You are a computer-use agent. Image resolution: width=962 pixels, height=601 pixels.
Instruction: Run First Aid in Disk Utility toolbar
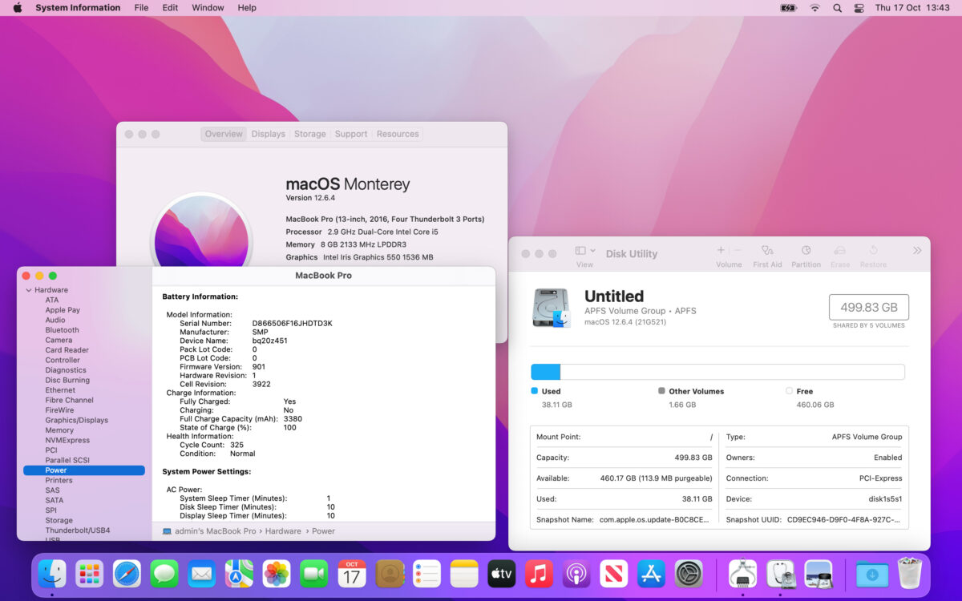(767, 256)
